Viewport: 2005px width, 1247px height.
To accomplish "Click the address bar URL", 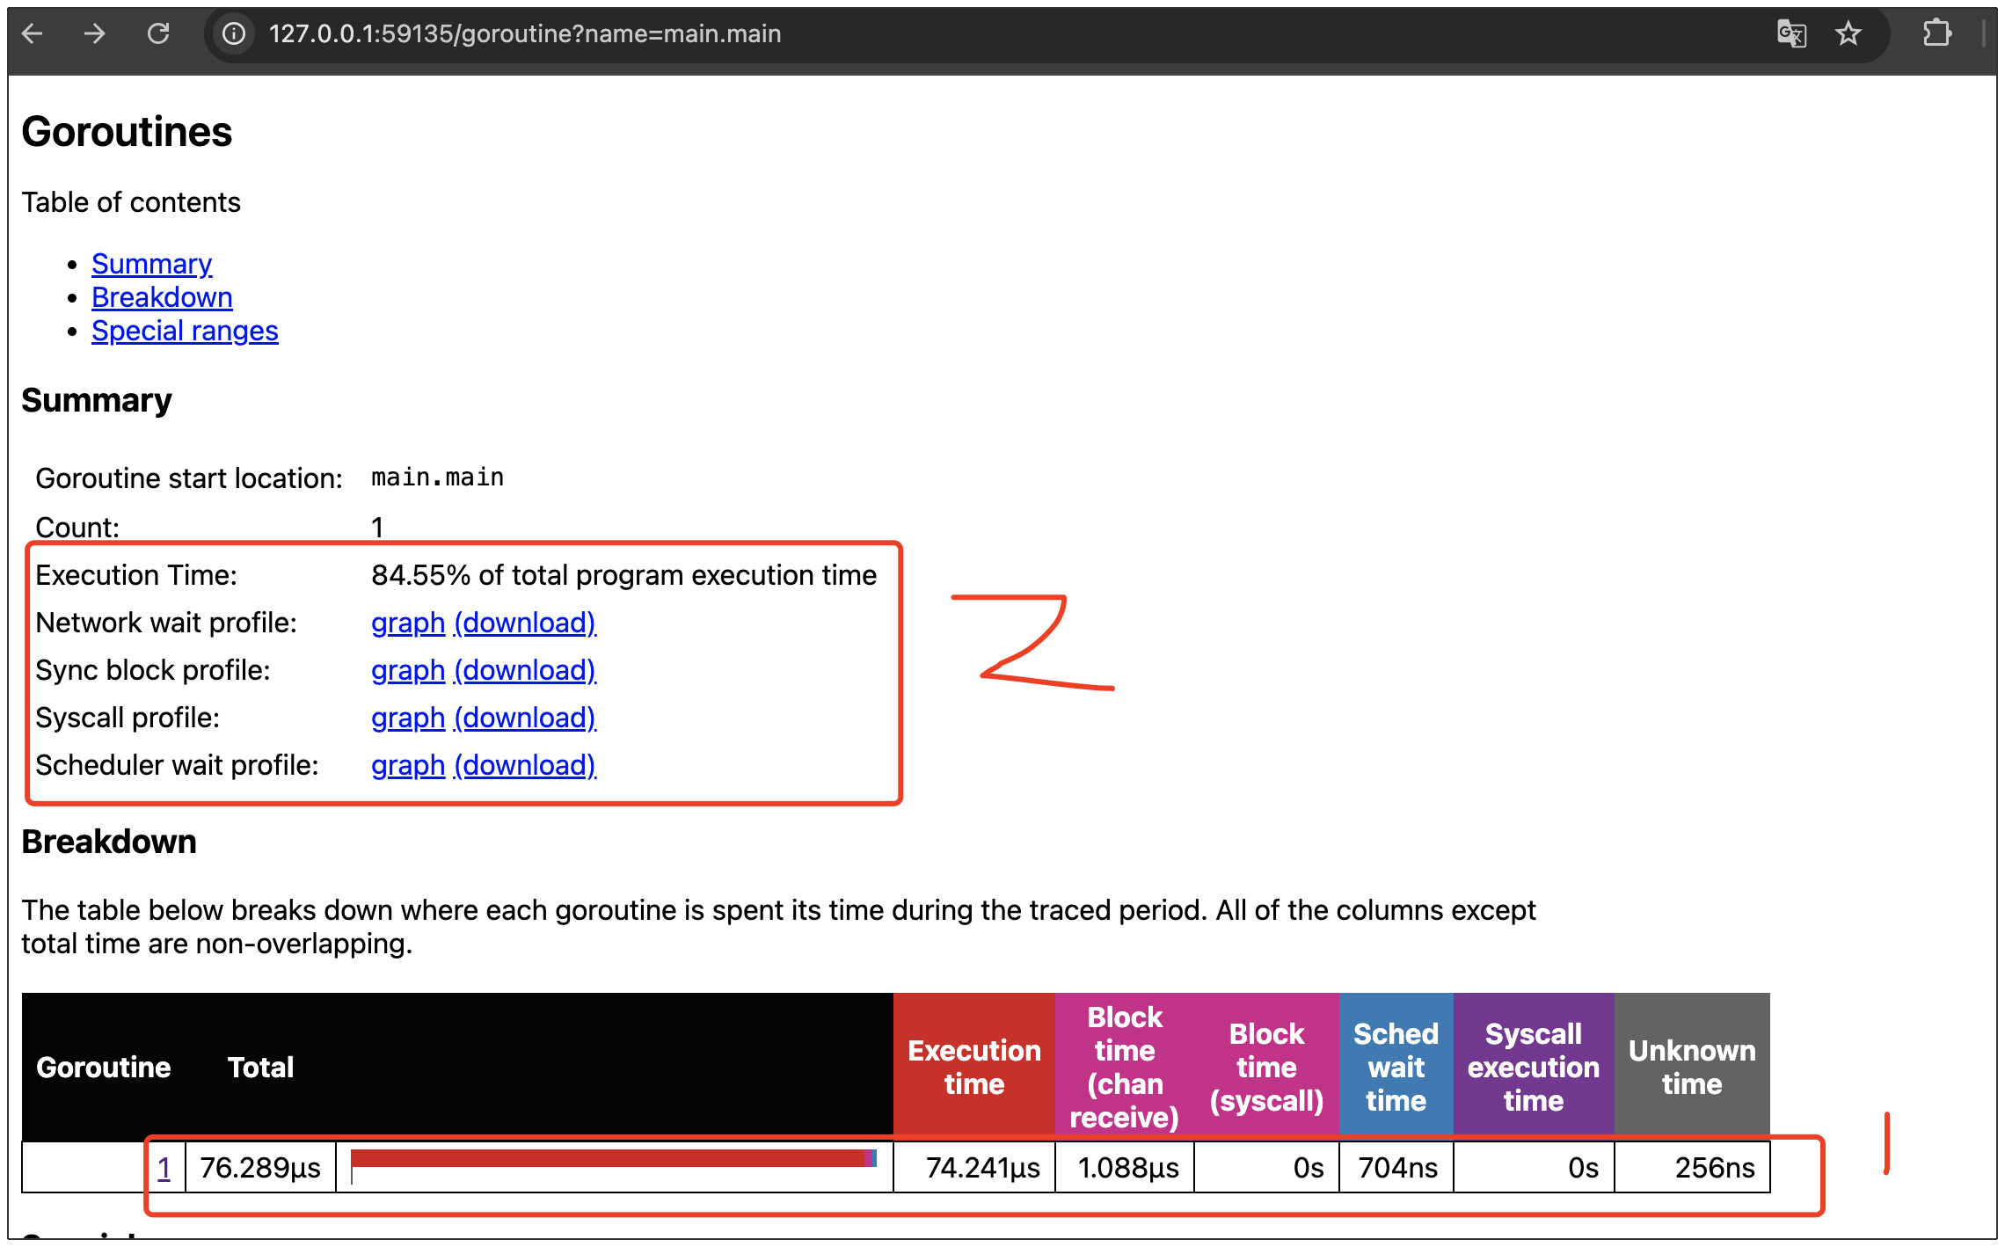I will coord(525,33).
